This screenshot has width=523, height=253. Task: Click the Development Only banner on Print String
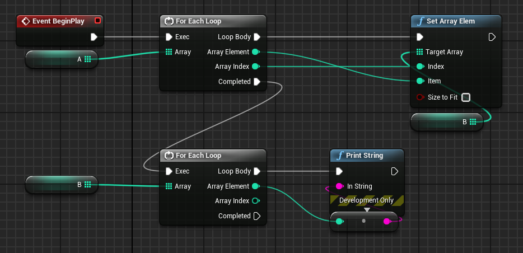click(367, 200)
